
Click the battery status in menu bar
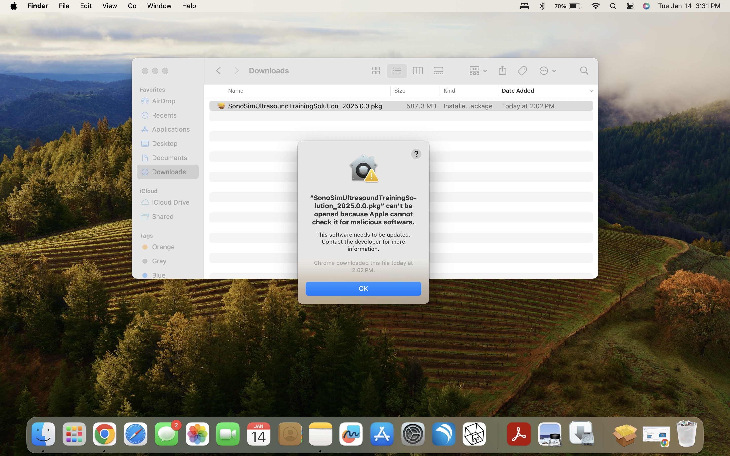(x=568, y=6)
